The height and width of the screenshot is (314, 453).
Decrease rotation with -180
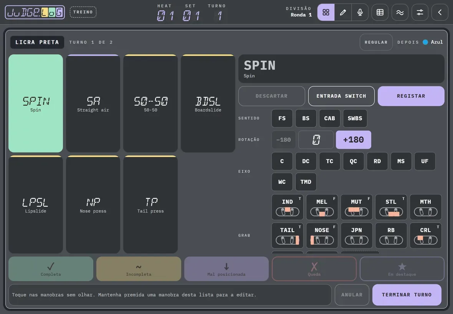point(283,140)
